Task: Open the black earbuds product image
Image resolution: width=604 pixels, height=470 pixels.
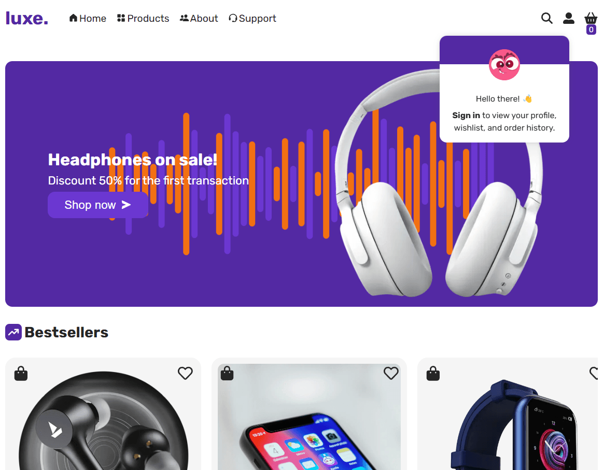Action: click(103, 420)
